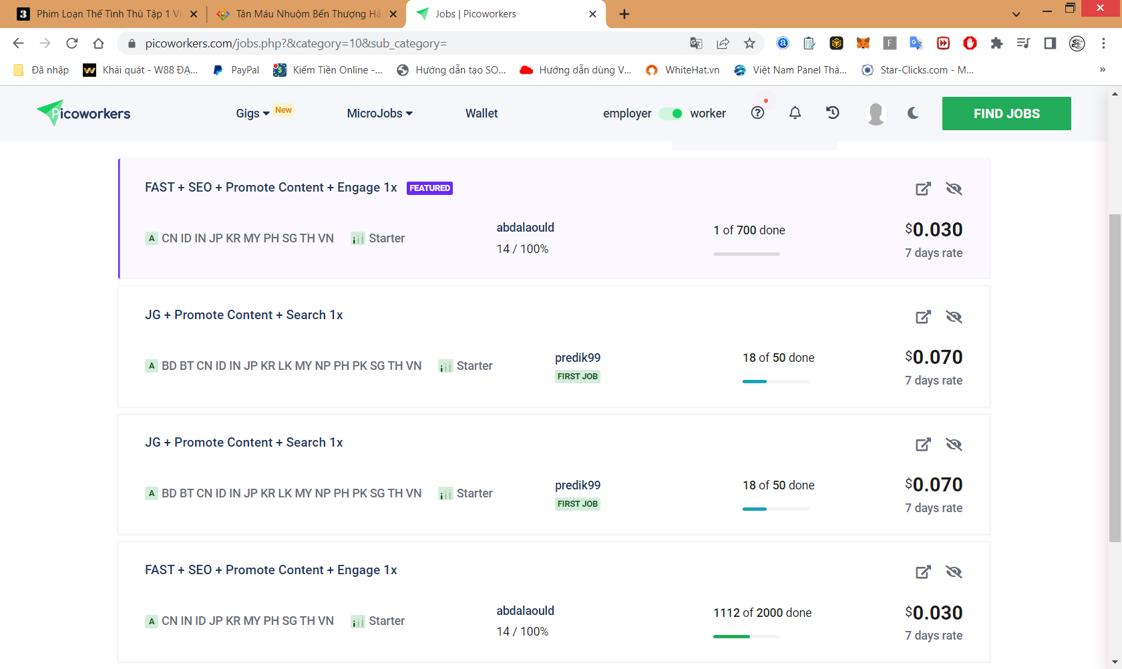Open the Kiếm Tiền Online bookmark
Screen dimensions: 1122x669
328,69
